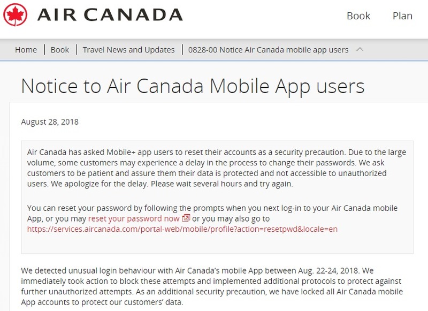
Task: Collapse the breadcrumb chevron arrow
Action: pyautogui.click(x=360, y=50)
